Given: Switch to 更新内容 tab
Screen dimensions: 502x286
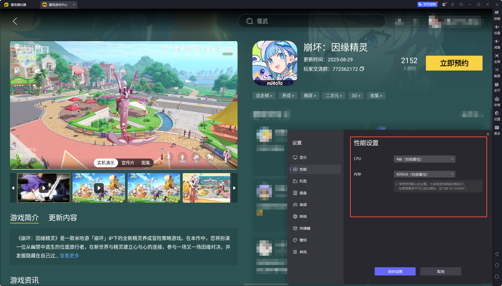Looking at the screenshot, I should click(63, 218).
